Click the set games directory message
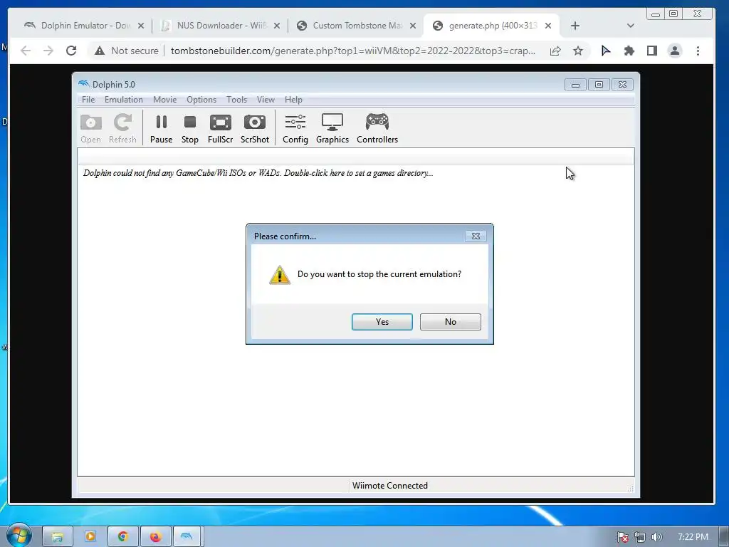729x547 pixels. click(x=258, y=173)
